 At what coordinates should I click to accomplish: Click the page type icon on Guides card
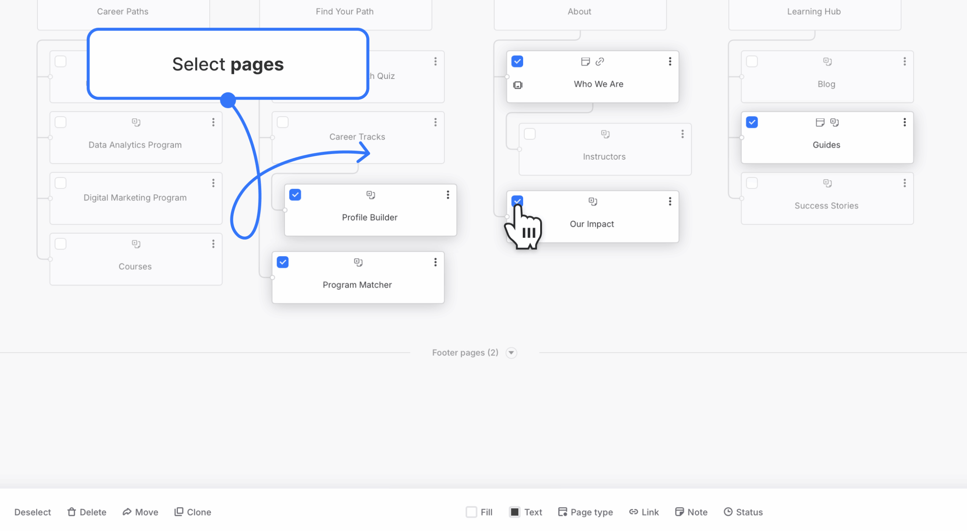pyautogui.click(x=834, y=122)
